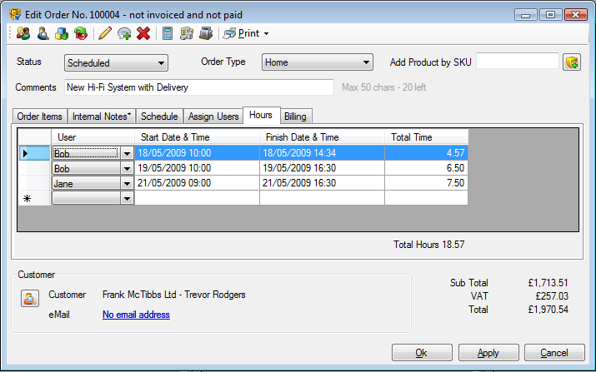This screenshot has width=596, height=372.
Task: Expand the User dropdown in Jane's row
Action: [x=127, y=183]
